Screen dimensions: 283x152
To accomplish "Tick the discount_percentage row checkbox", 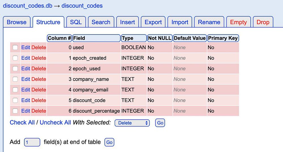I will tap(15, 111).
